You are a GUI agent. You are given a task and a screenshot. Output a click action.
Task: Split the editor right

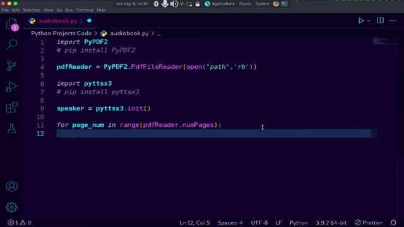pyautogui.click(x=380, y=21)
